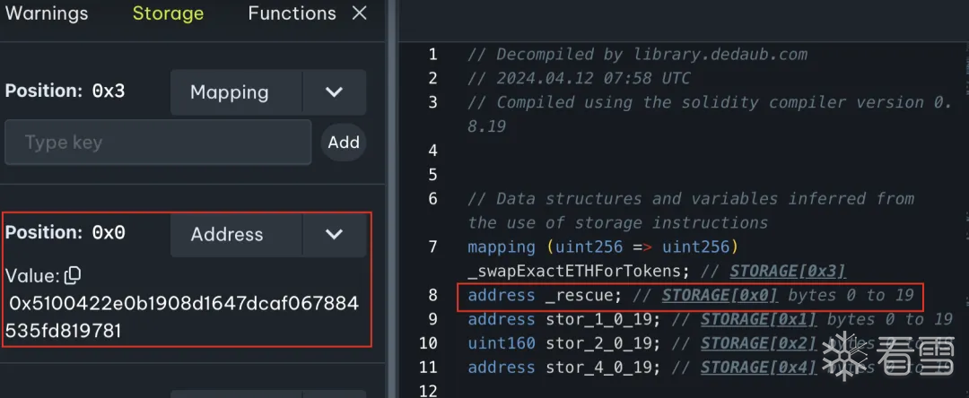This screenshot has height=398, width=969.
Task: Jump to the STORAGE[0x2] reference on line 10
Action: 758,343
